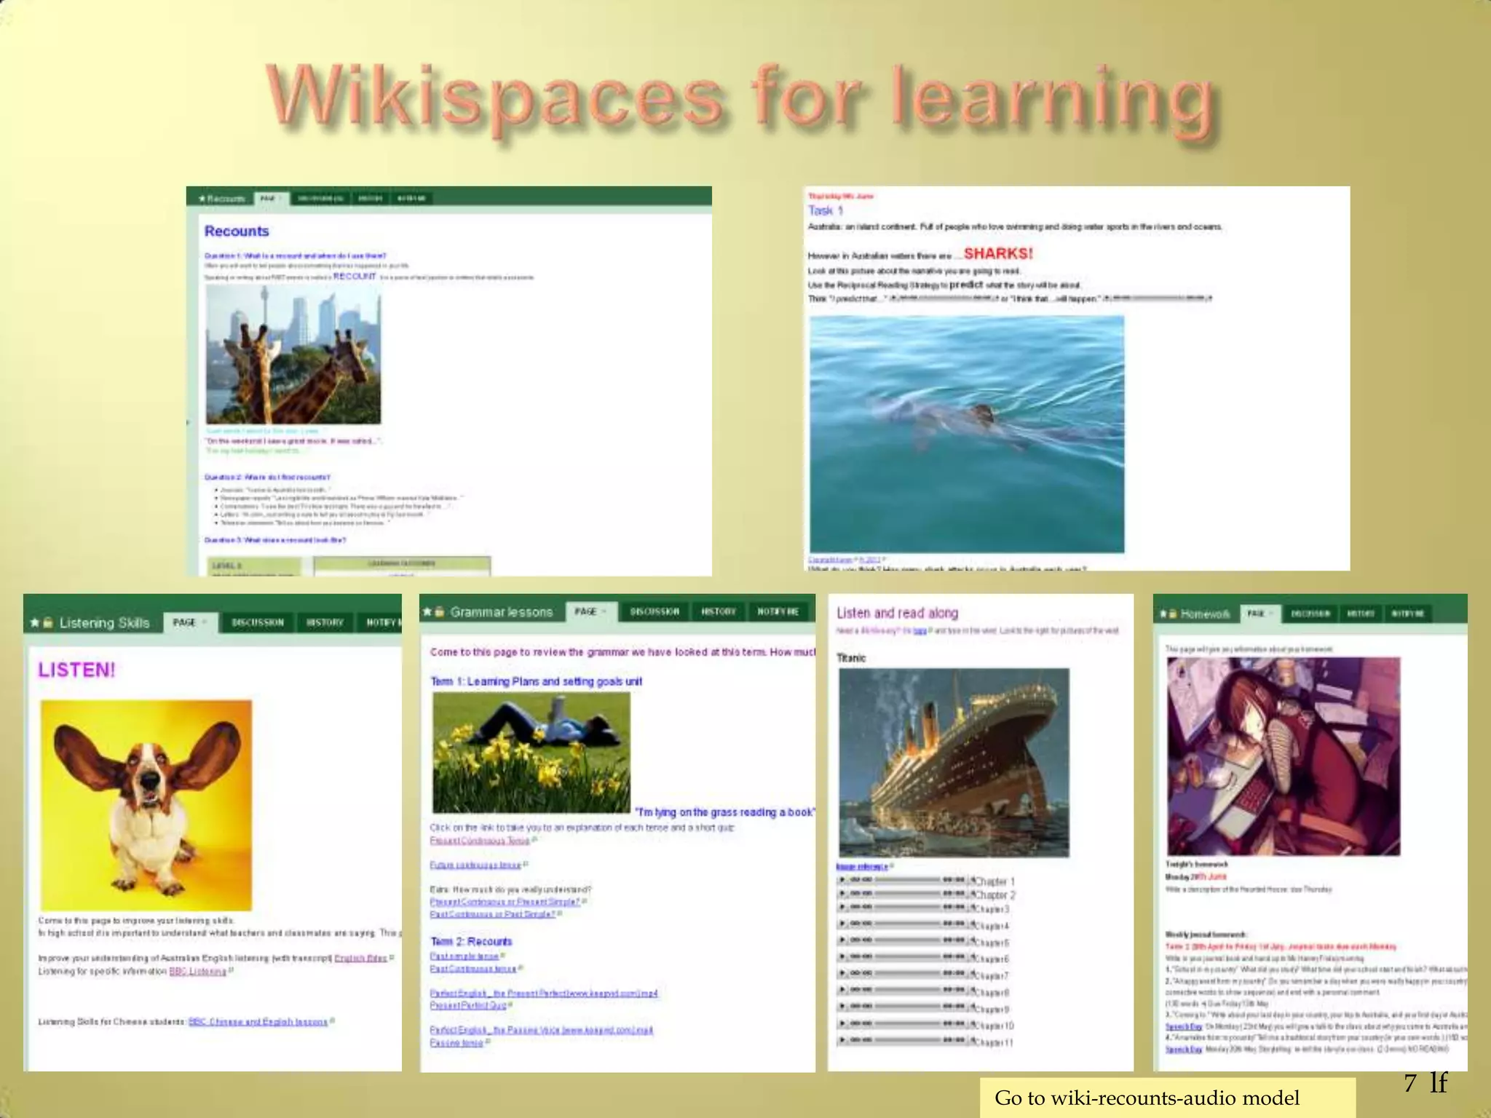Open the Discussion tab on Listening Skills page
The width and height of the screenshot is (1491, 1118).
[258, 623]
